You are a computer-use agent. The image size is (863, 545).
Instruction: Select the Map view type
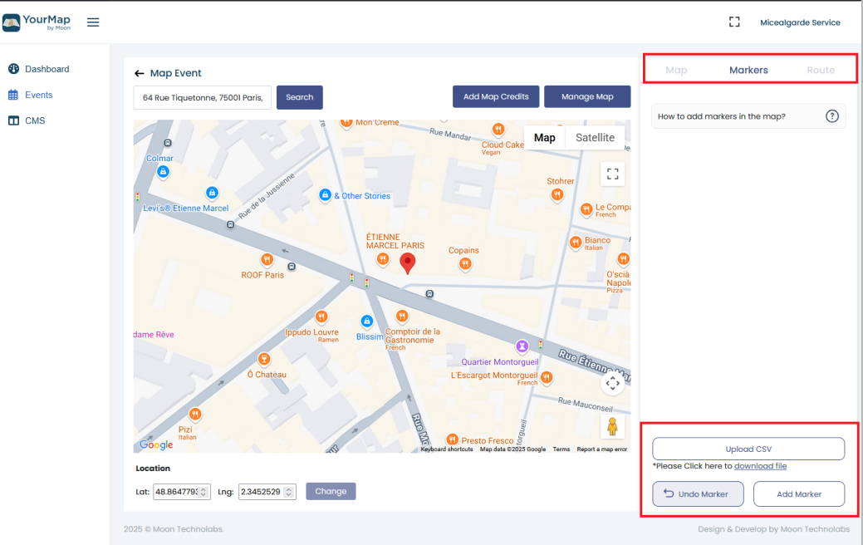tap(545, 138)
